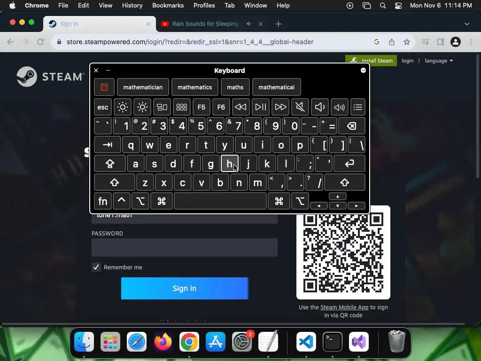Toggle the Remember me checkbox
This screenshot has height=361, width=481.
pyautogui.click(x=96, y=267)
